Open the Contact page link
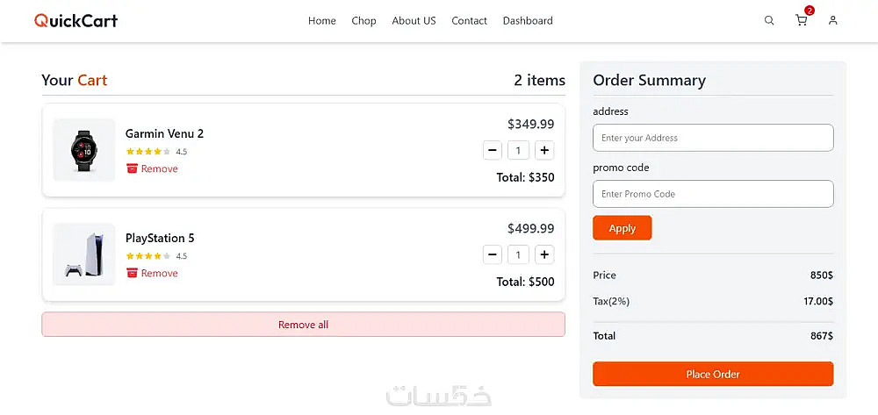This screenshot has width=878, height=415. click(469, 21)
